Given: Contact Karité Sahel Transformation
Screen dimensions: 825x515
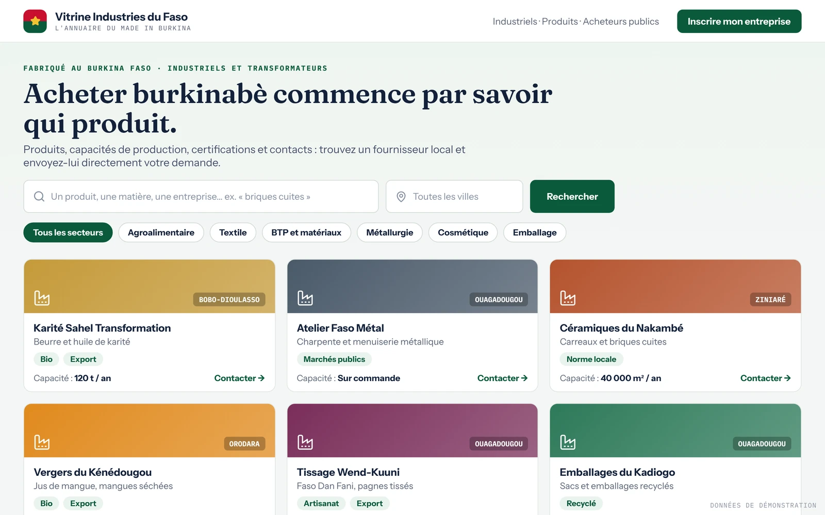Looking at the screenshot, I should pyautogui.click(x=240, y=378).
